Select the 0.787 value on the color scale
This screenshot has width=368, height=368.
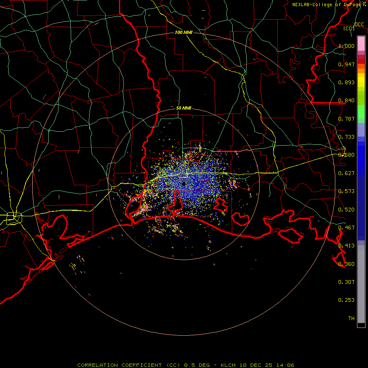click(x=346, y=119)
